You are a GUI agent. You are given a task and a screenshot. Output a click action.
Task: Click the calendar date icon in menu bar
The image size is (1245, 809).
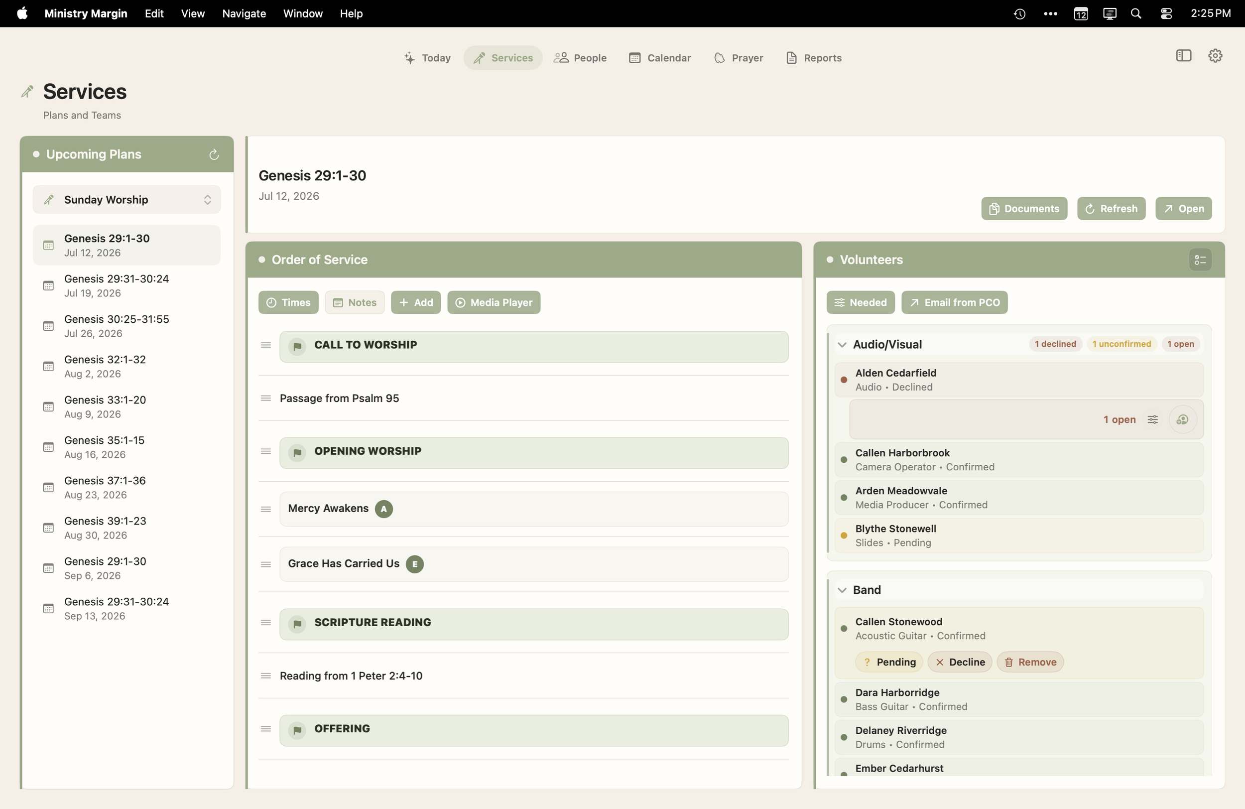pos(1081,13)
